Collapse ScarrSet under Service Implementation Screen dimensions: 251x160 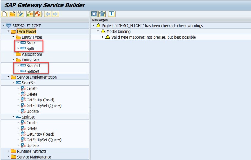point(13,83)
